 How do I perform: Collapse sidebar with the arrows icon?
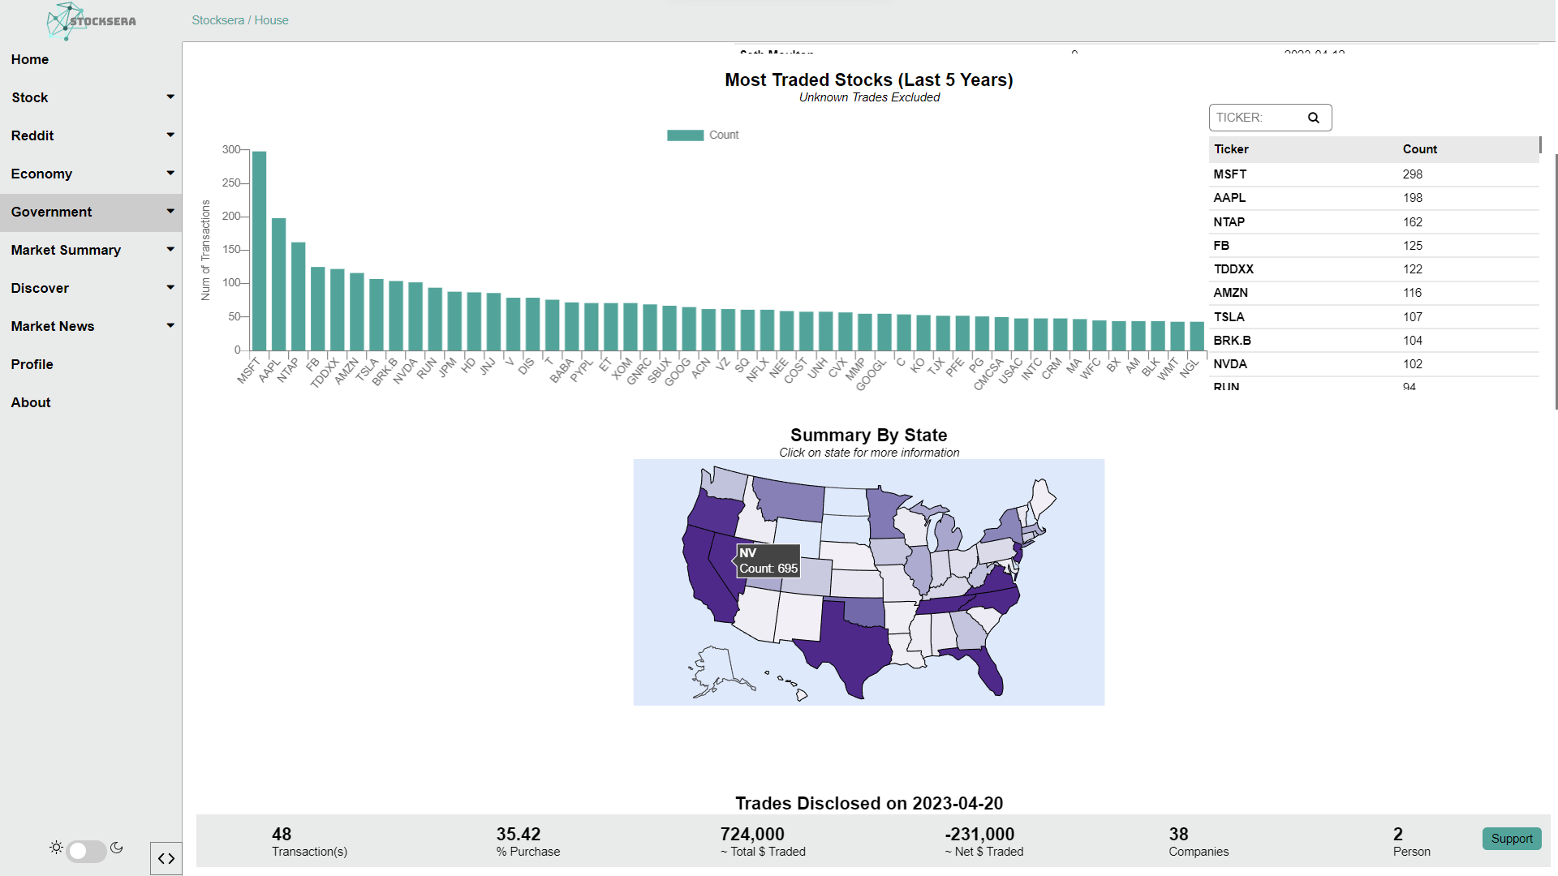coord(166,858)
